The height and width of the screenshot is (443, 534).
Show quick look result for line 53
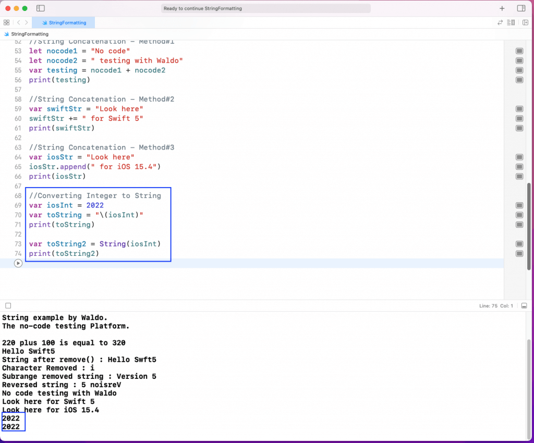coord(519,51)
